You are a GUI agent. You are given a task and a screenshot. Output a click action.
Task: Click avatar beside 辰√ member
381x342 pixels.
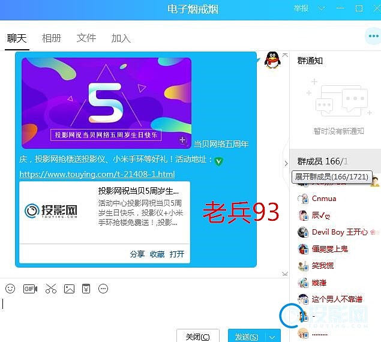(303, 215)
